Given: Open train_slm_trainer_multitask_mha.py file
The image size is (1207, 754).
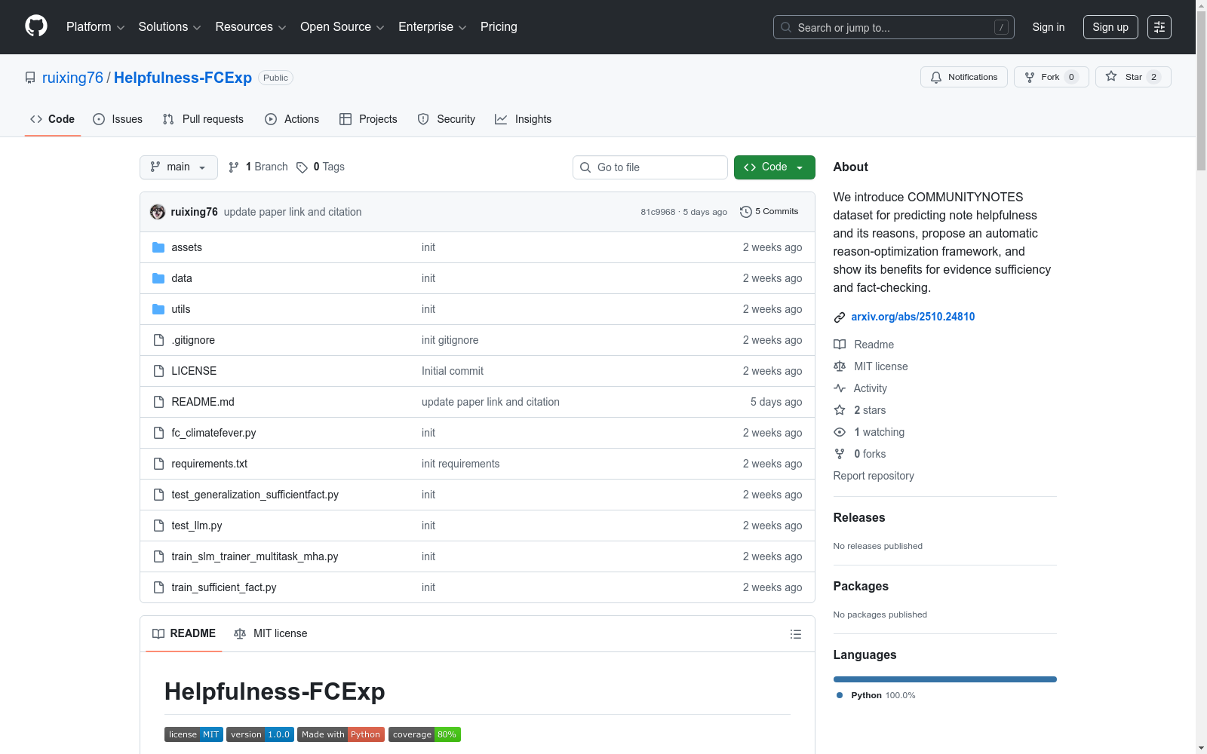Looking at the screenshot, I should (254, 556).
